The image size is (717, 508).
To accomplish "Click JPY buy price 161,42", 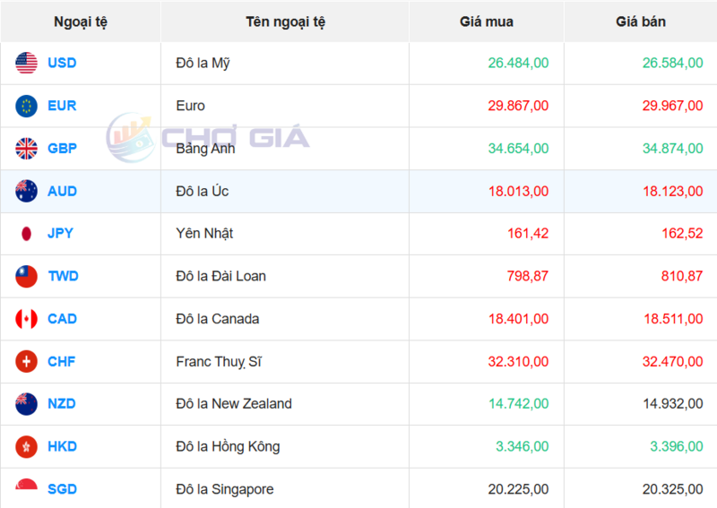I will coord(528,234).
